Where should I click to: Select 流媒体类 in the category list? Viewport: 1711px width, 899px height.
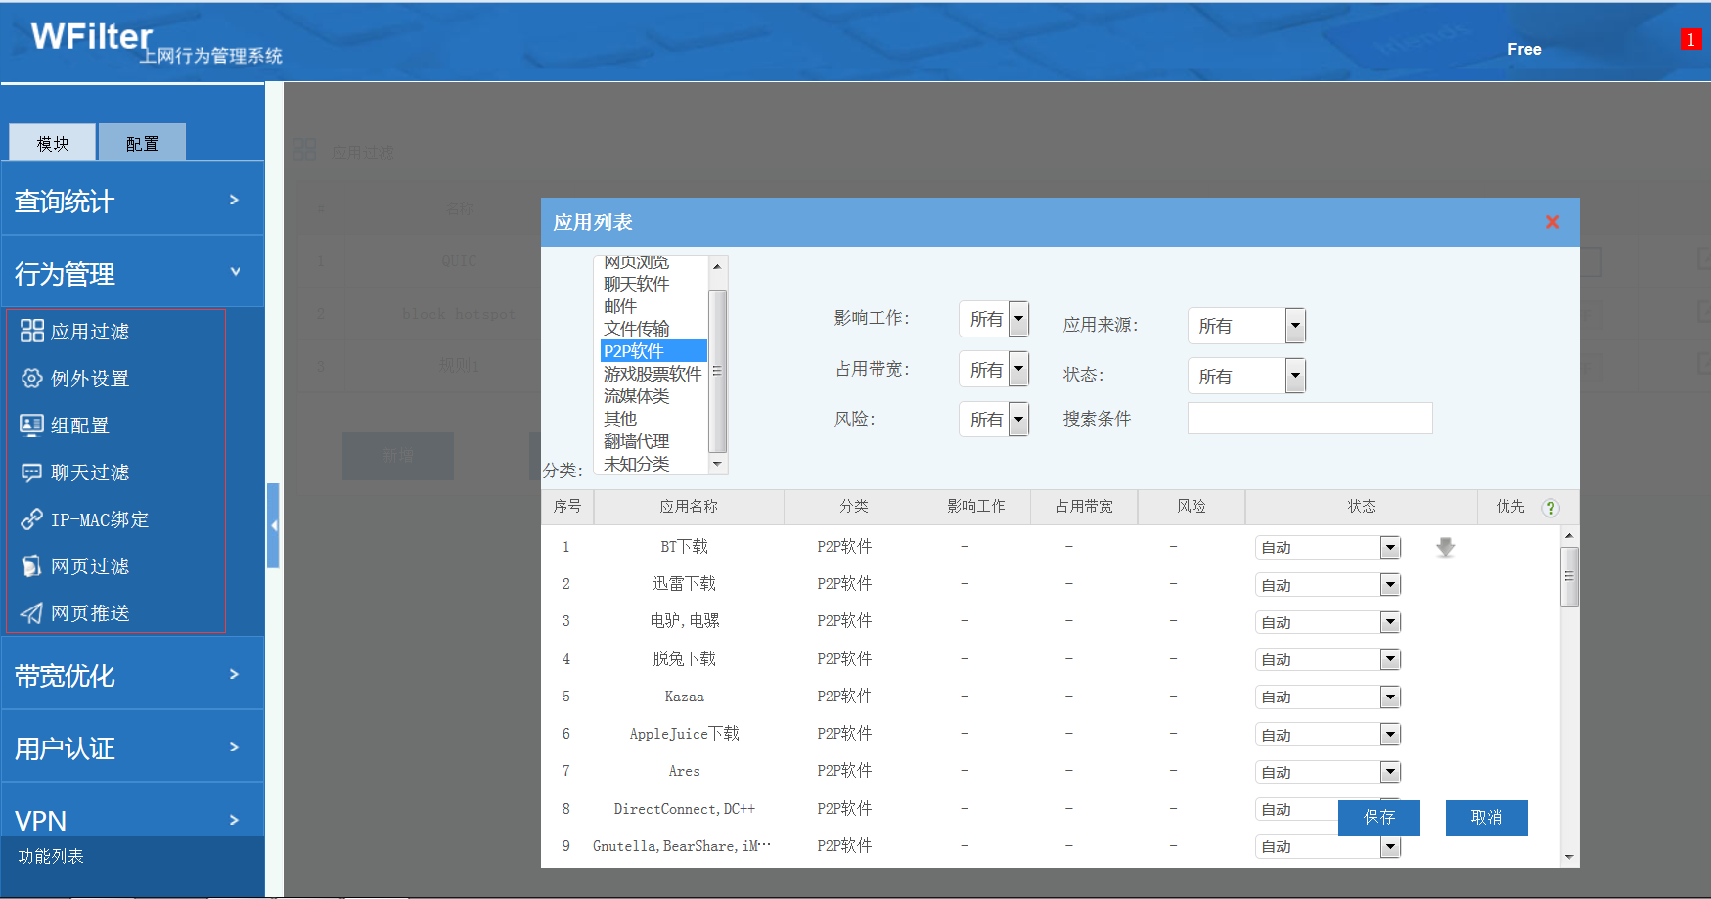637,396
